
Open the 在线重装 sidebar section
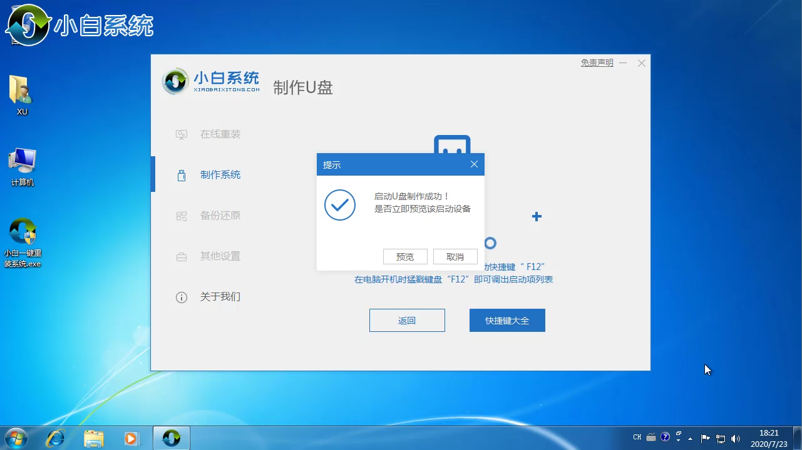coord(220,134)
